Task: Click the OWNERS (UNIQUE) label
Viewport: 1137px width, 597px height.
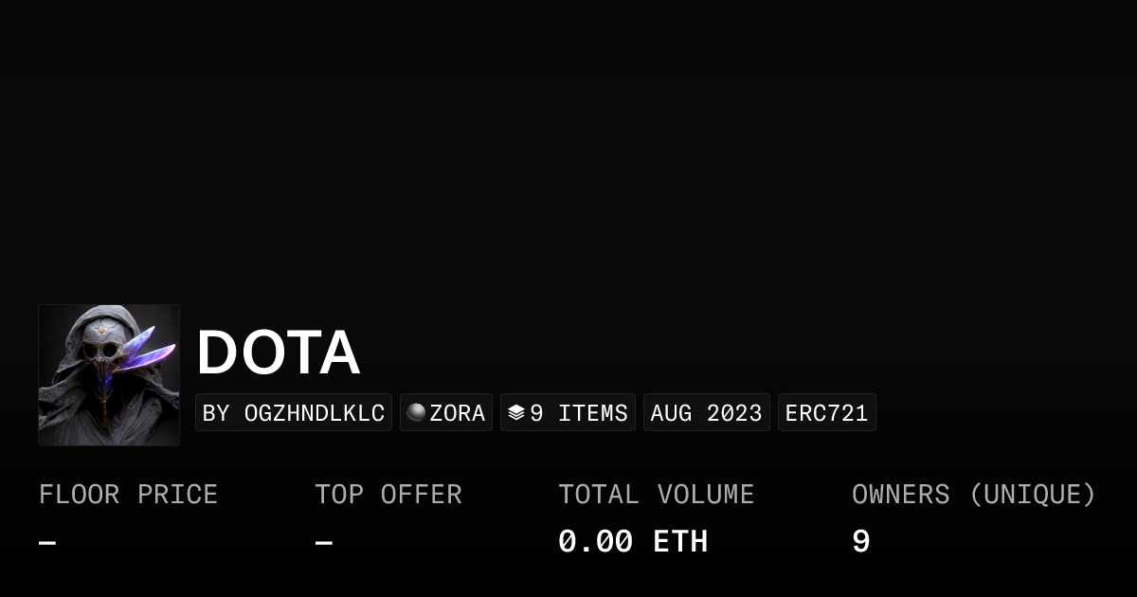Action: point(973,495)
